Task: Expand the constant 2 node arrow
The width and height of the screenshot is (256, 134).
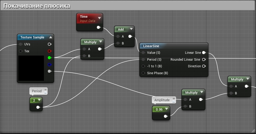Action: click(x=39, y=100)
